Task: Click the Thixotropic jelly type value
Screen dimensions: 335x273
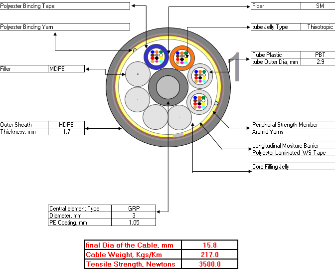Action: [x=318, y=27]
